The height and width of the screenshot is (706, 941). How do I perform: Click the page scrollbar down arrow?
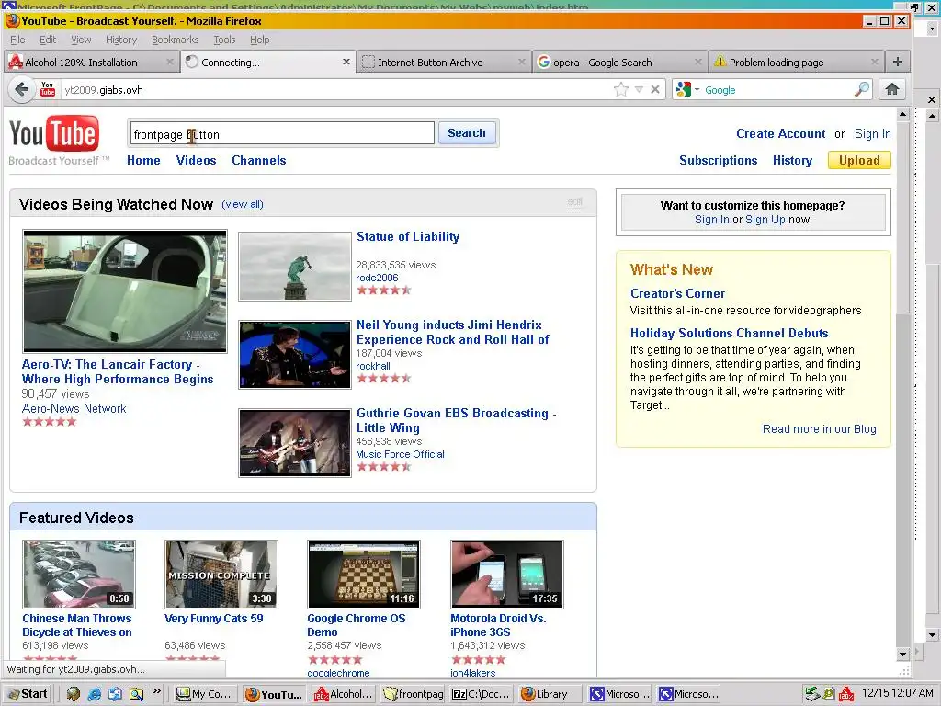[x=902, y=654]
